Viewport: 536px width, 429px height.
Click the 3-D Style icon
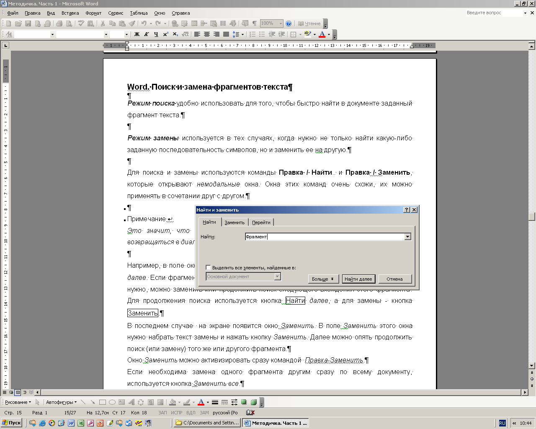click(253, 402)
